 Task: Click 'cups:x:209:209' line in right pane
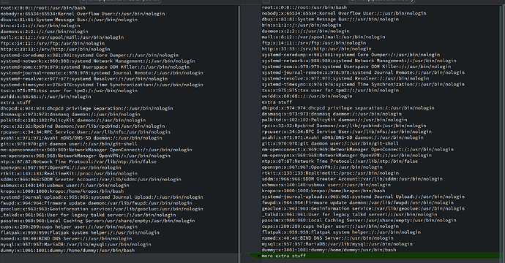pos(330,226)
